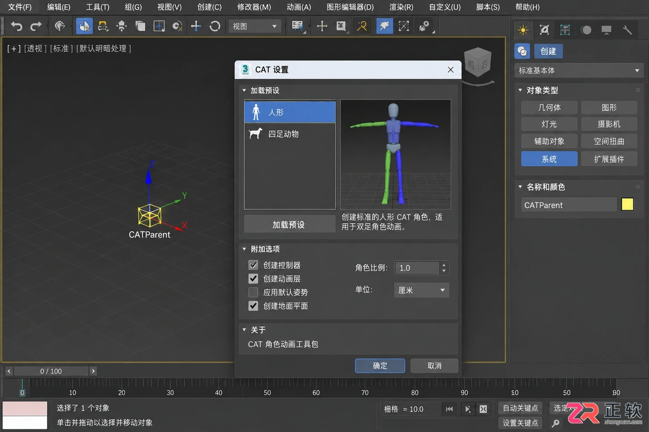The width and height of the screenshot is (649, 432).
Task: Open the 修改器(M) menu
Action: click(254, 7)
